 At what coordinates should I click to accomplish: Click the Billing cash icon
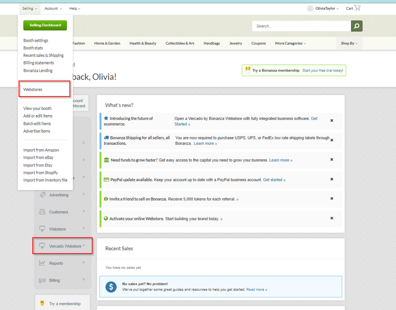42,280
